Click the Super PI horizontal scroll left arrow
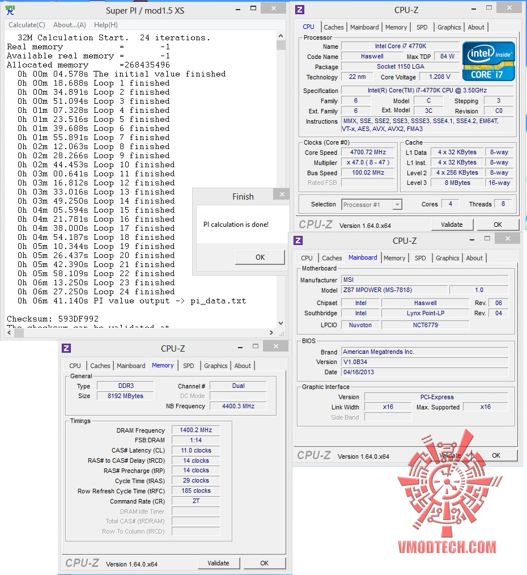Screen dimensions: 527x575 tap(9, 333)
